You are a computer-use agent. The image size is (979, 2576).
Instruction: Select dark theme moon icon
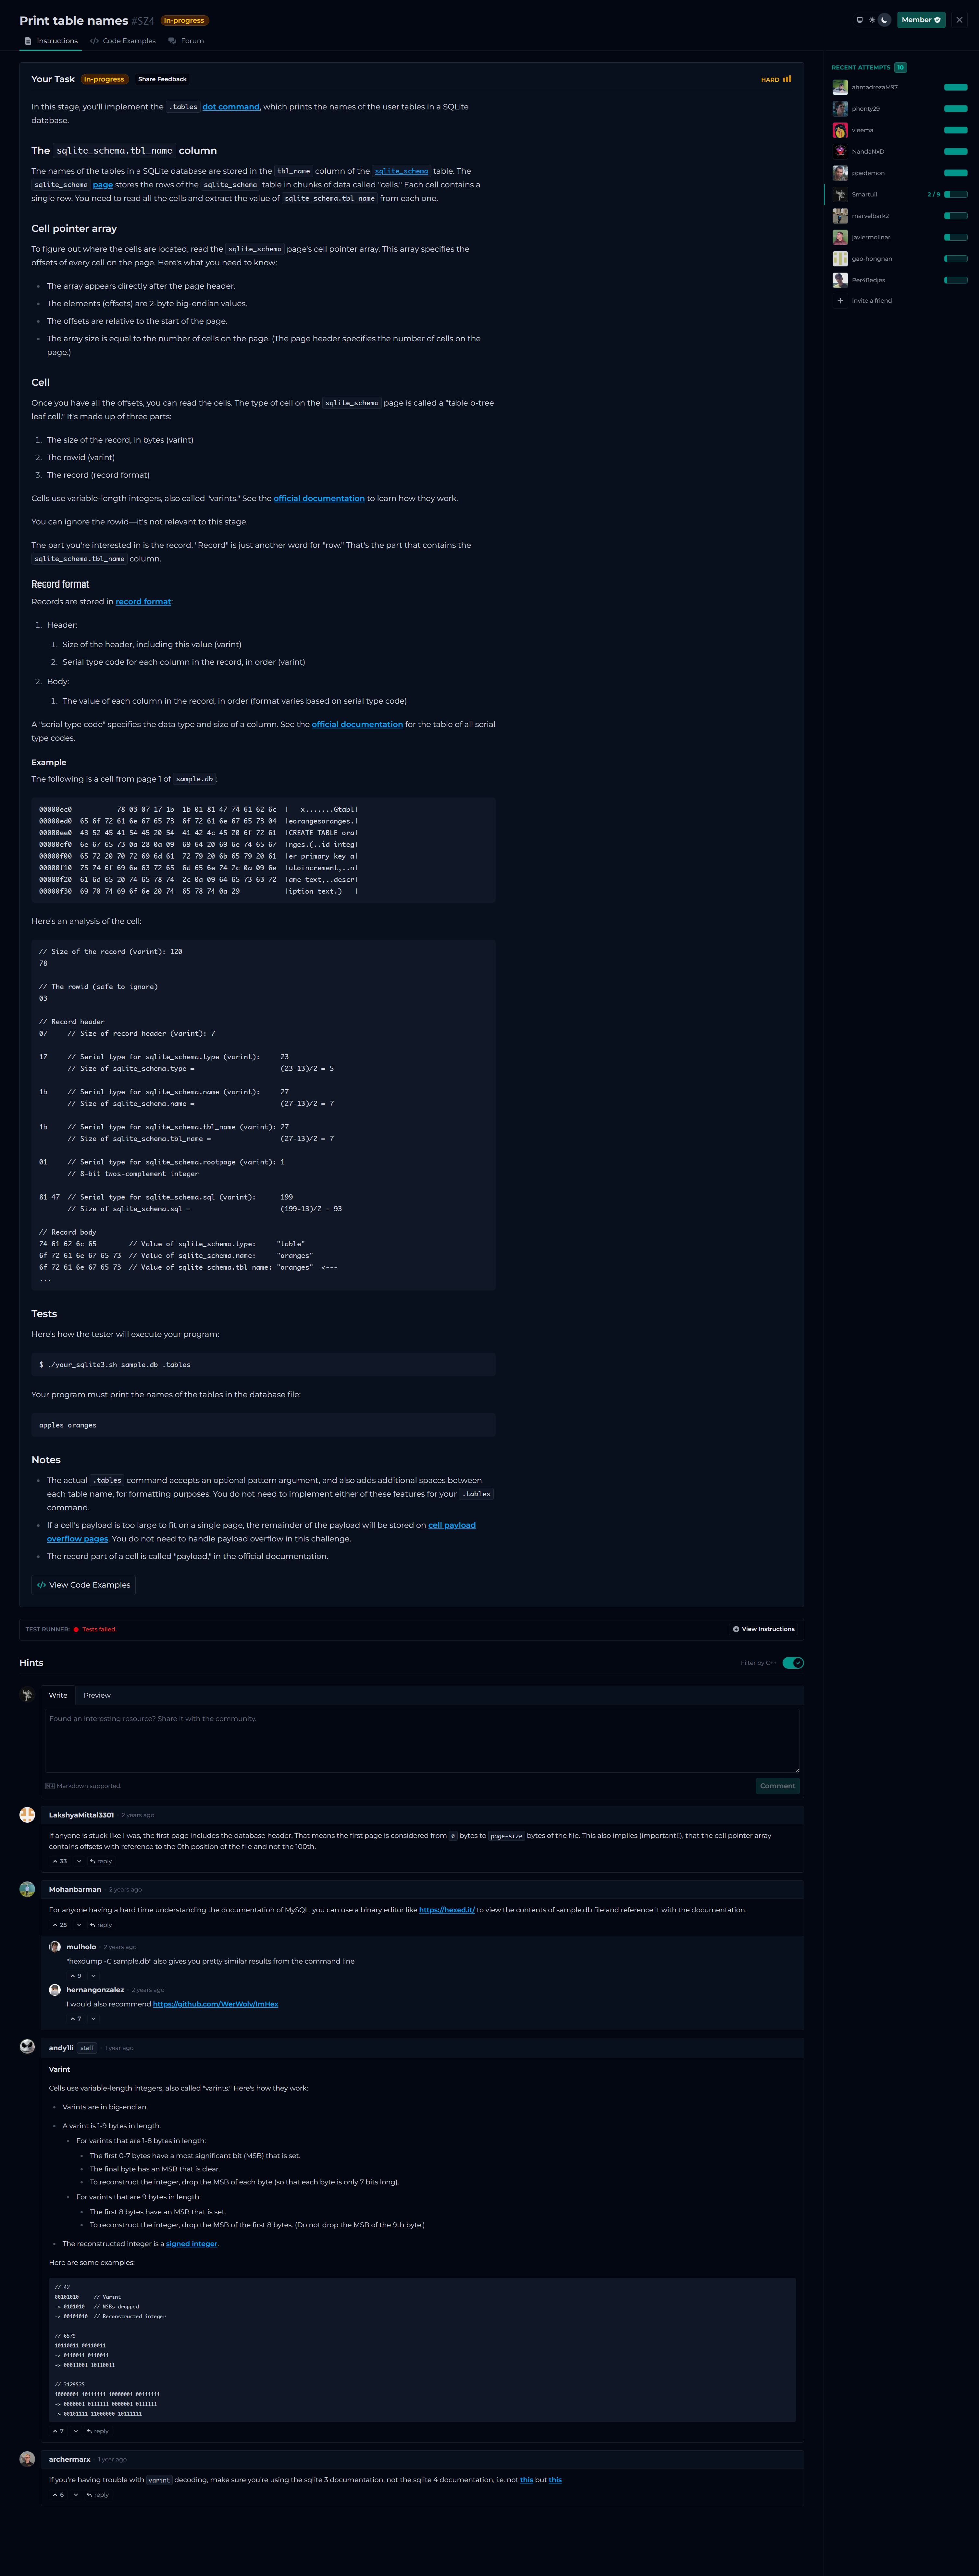(x=884, y=20)
